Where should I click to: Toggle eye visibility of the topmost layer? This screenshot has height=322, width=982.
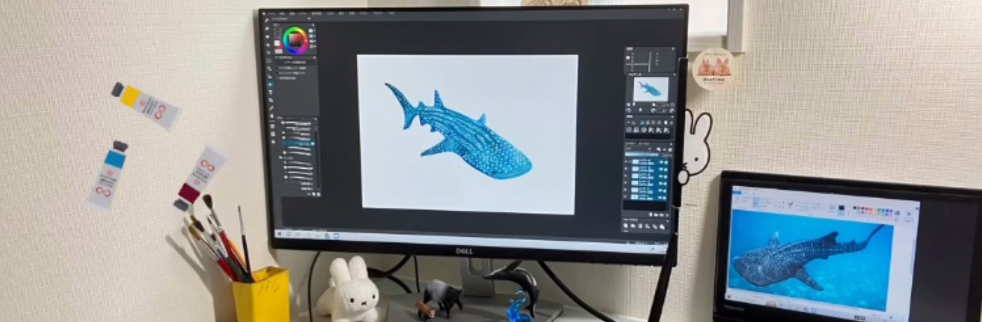[x=626, y=161]
